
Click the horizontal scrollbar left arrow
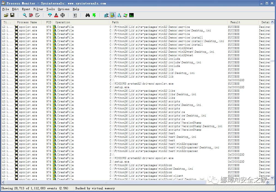click(3, 182)
